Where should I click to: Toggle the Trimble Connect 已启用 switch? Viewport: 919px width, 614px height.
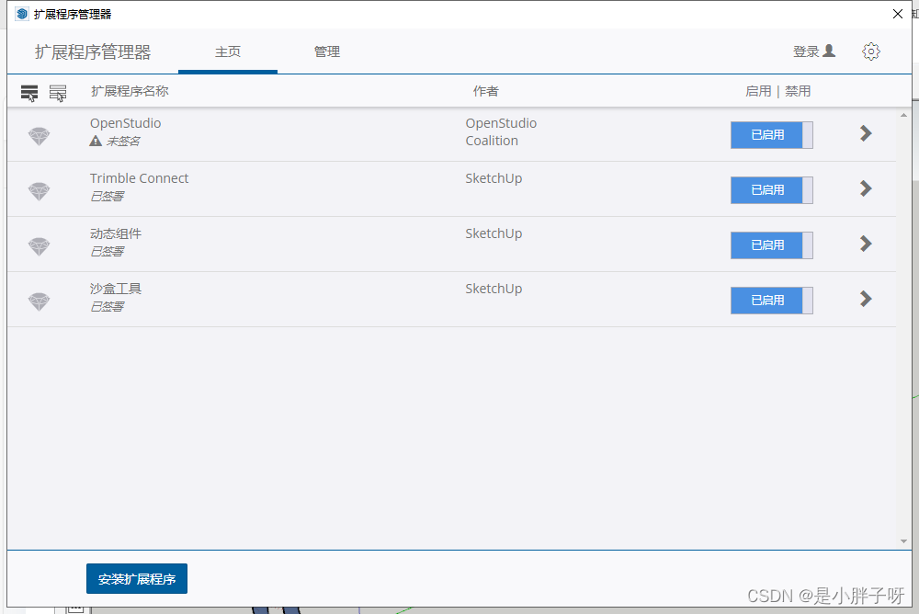tap(771, 190)
